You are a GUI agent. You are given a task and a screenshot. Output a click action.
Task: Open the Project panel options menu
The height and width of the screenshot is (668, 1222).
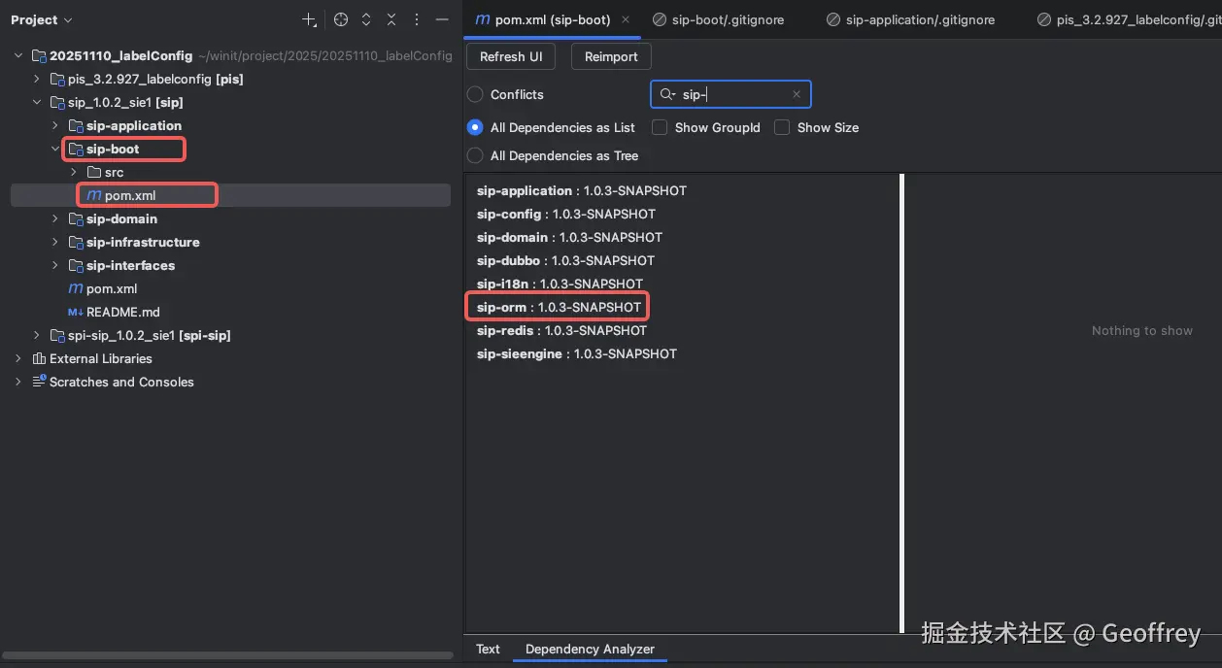pos(417,19)
